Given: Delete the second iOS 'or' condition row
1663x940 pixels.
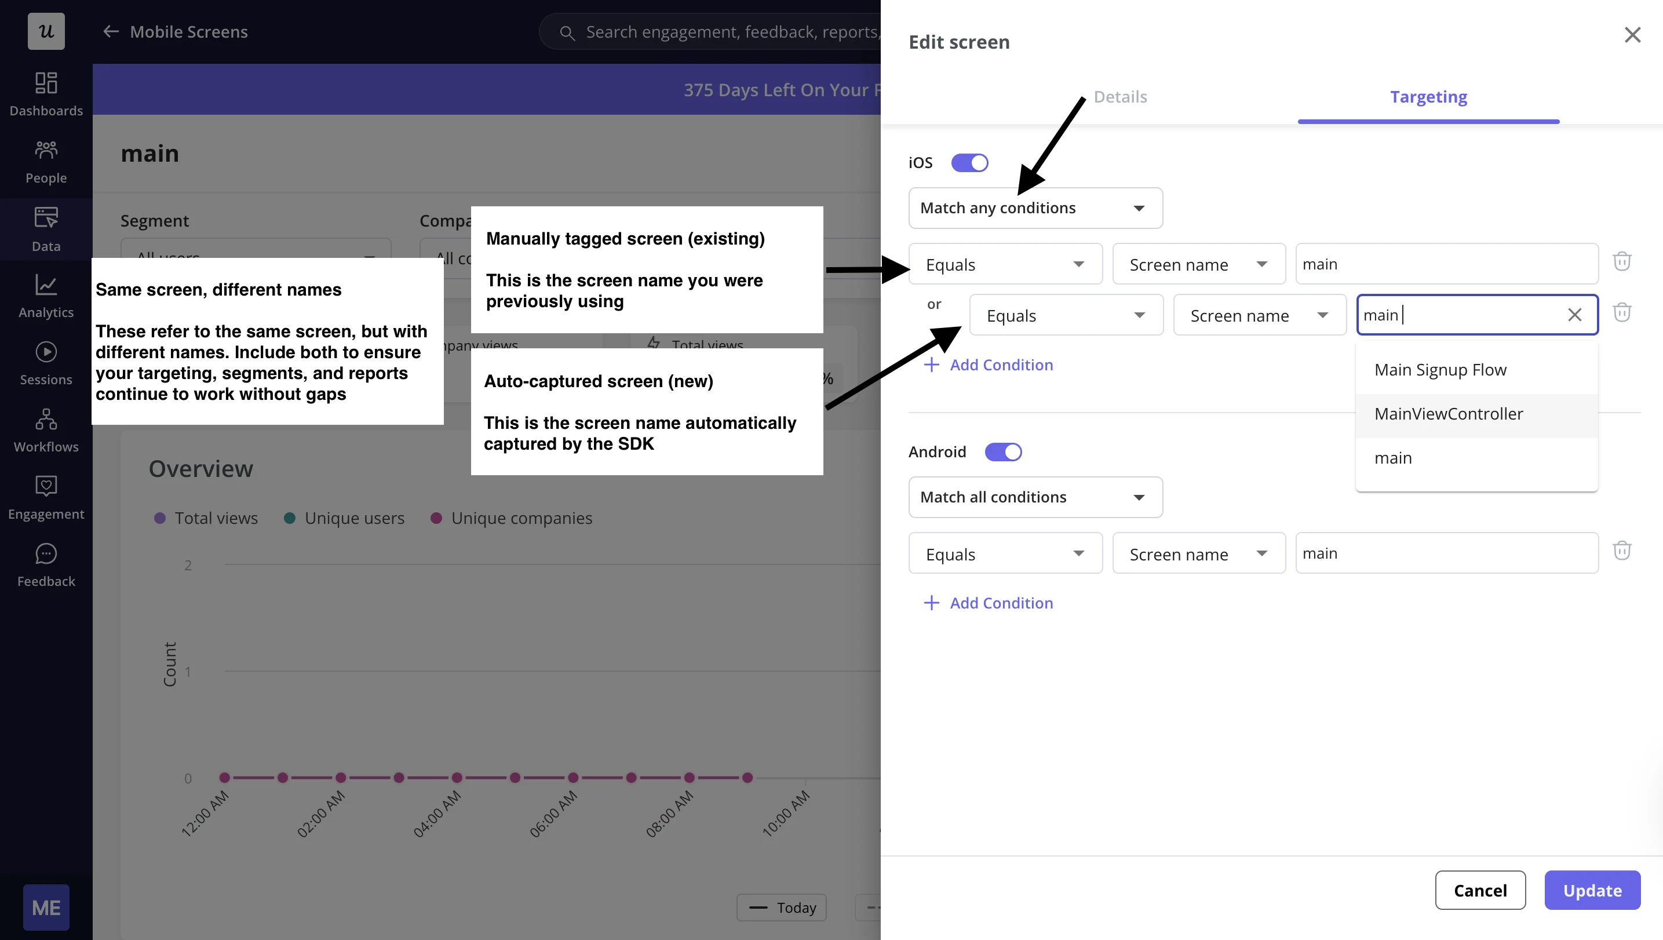Looking at the screenshot, I should 1622,313.
